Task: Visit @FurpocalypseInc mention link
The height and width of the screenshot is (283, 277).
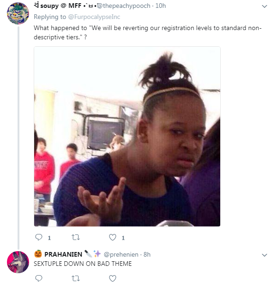Action: (94, 17)
